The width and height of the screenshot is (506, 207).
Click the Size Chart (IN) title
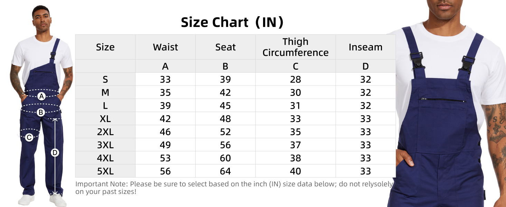[x=232, y=22]
